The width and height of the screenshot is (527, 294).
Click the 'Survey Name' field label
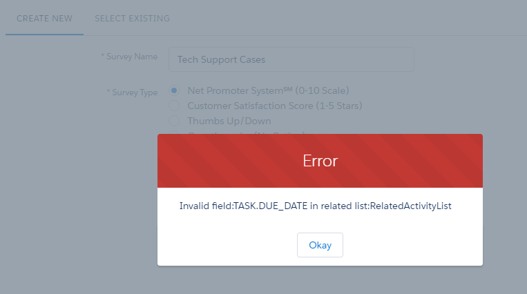[132, 57]
